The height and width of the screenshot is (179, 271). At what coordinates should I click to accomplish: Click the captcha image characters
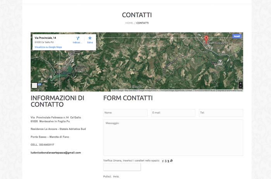point(167,161)
